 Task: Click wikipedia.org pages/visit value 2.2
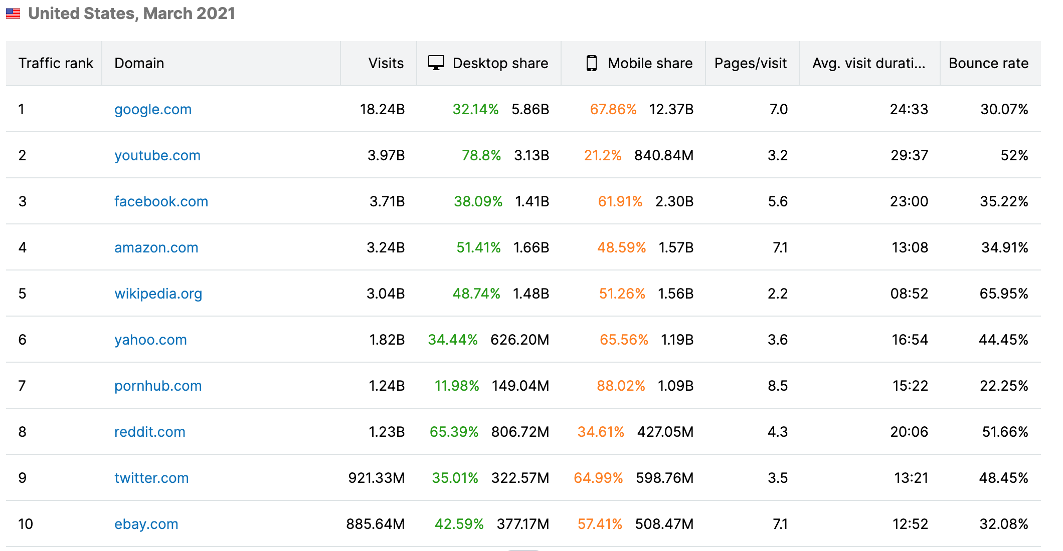click(x=778, y=294)
